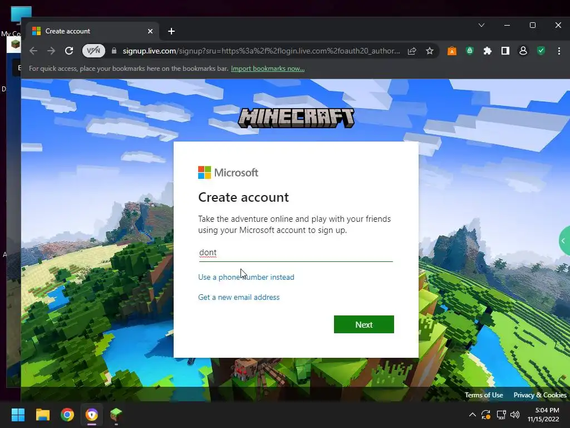
Task: Click the browser forward arrow
Action: pyautogui.click(x=51, y=51)
